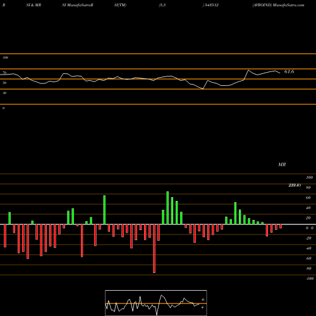Click the MR axis label -60
This screenshot has width=316, height=316.
(x=308, y=258)
